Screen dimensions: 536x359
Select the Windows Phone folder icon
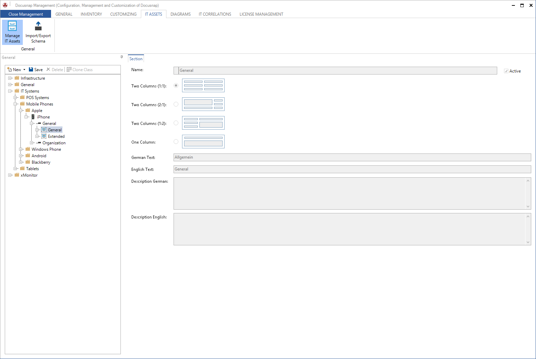[x=28, y=149]
